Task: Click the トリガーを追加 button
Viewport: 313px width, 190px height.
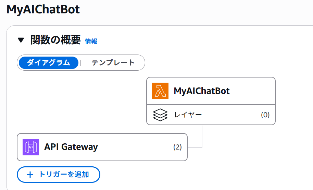Action: click(x=59, y=175)
